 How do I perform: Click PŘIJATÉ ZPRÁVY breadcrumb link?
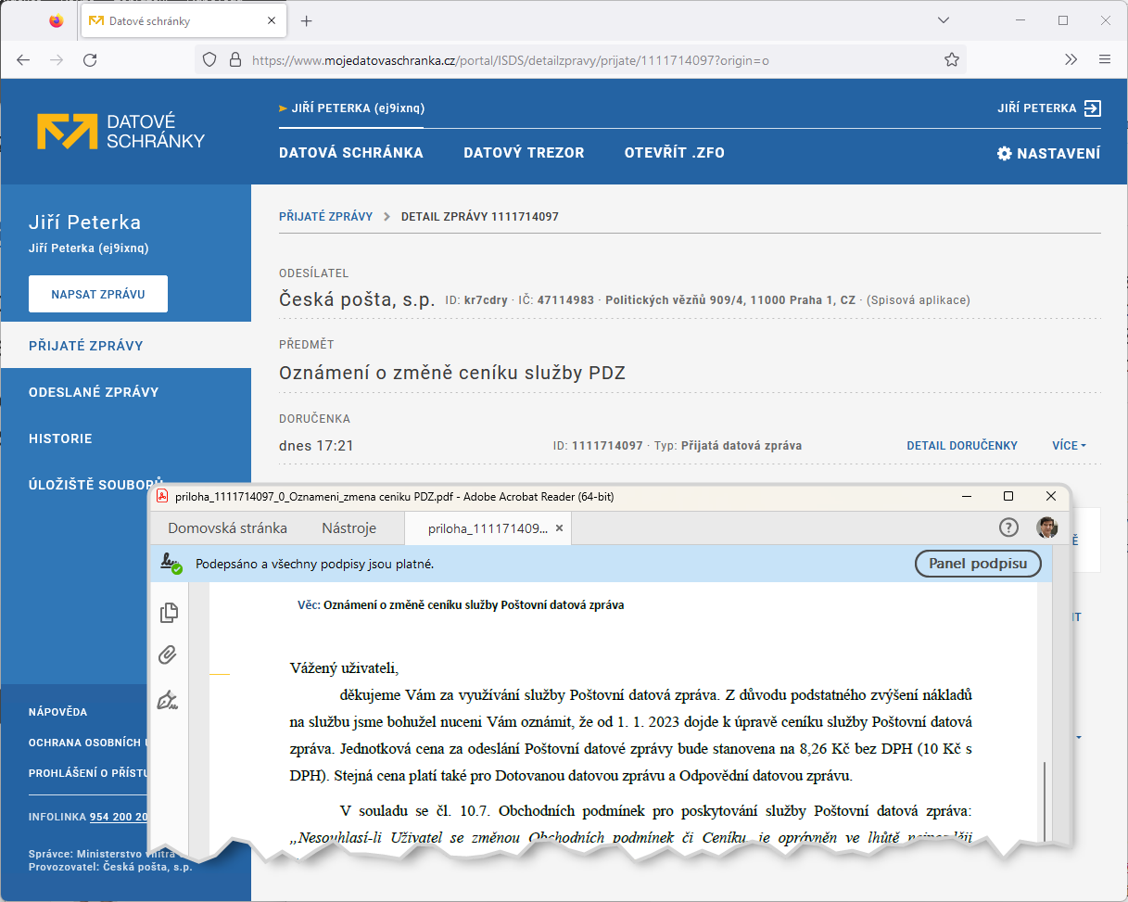[x=325, y=216]
